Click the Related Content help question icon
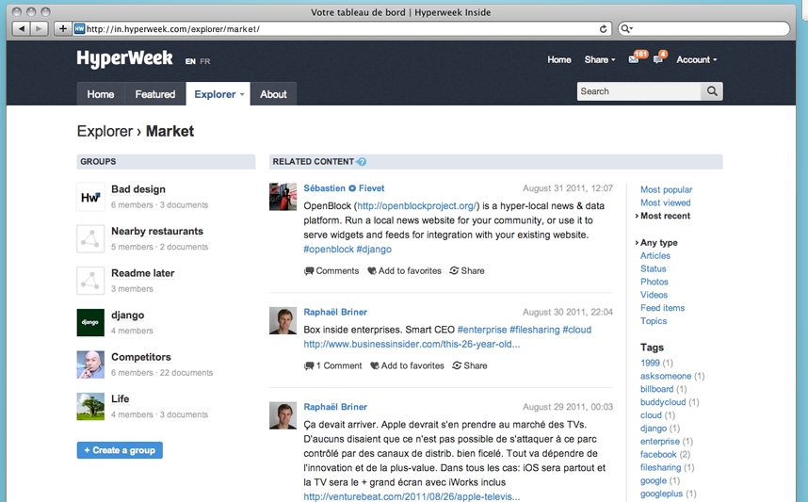Screen dimensions: 808x502 click(x=362, y=162)
